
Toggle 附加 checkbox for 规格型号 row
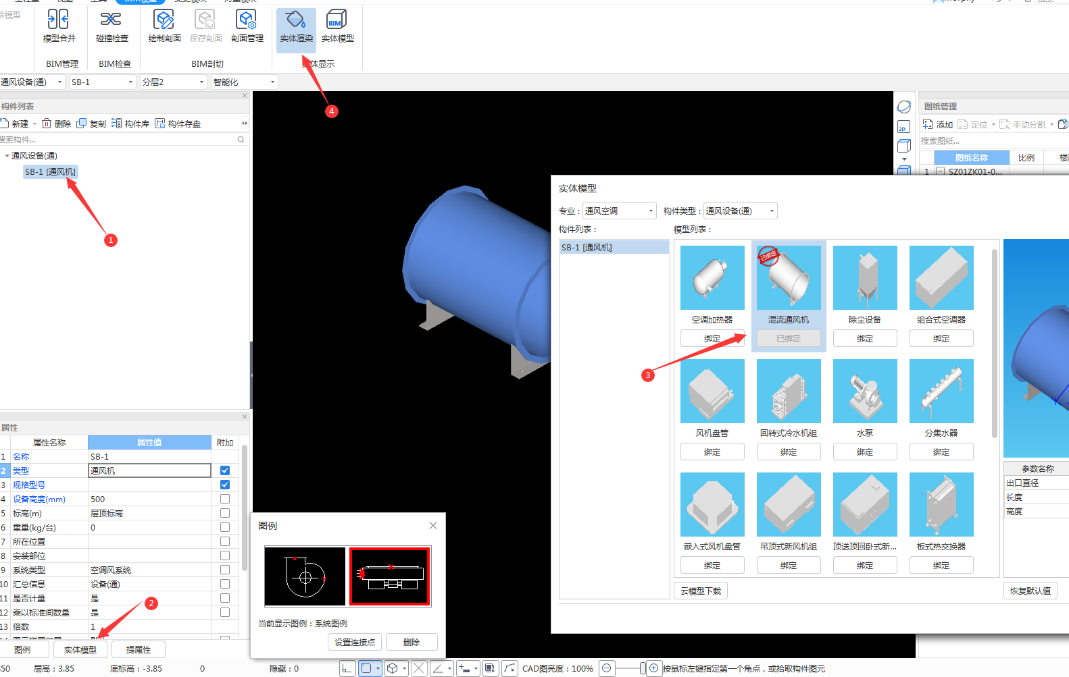(x=225, y=485)
